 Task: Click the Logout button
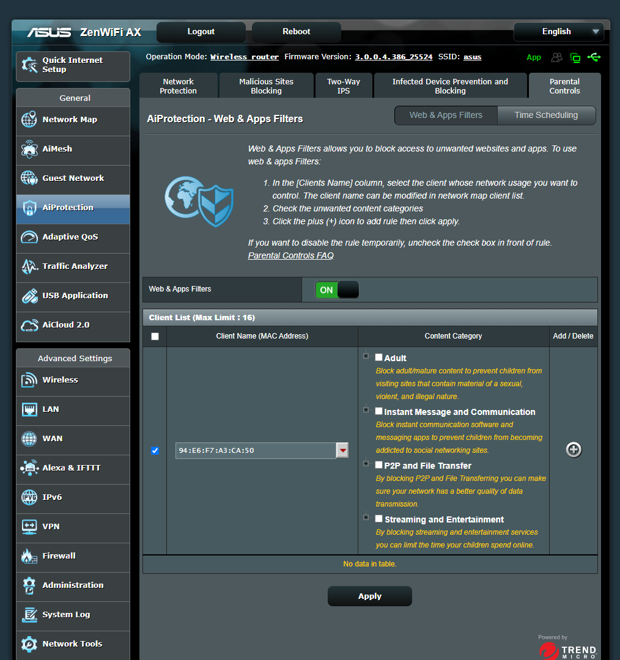[x=201, y=32]
